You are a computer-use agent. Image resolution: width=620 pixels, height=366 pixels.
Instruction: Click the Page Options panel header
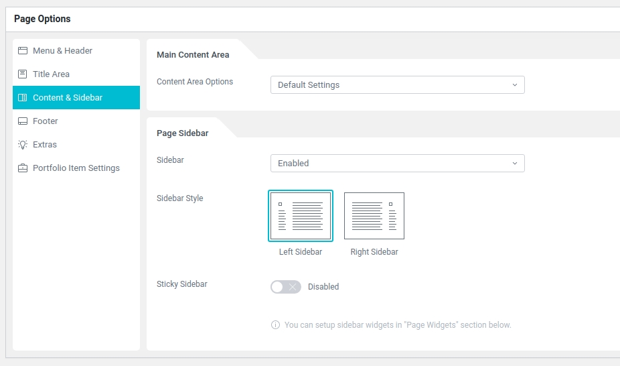point(42,19)
